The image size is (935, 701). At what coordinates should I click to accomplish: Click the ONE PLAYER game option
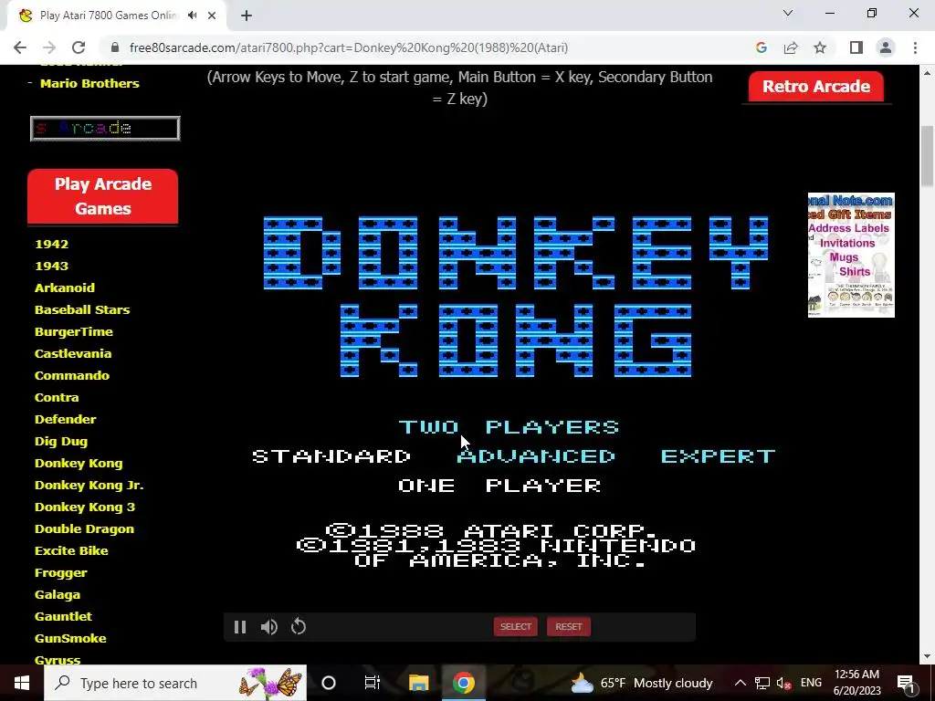click(x=499, y=486)
